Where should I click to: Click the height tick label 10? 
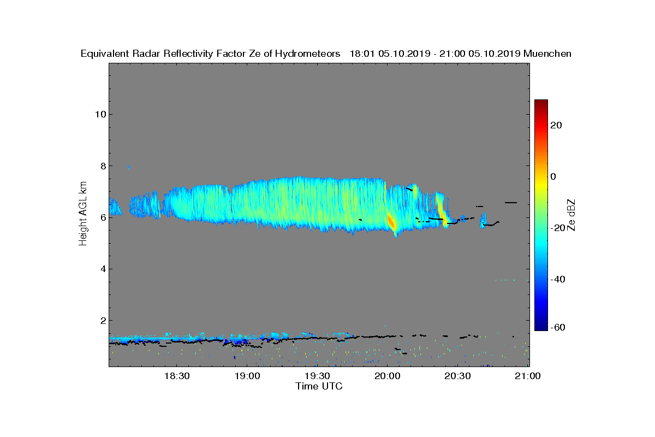[x=100, y=114]
